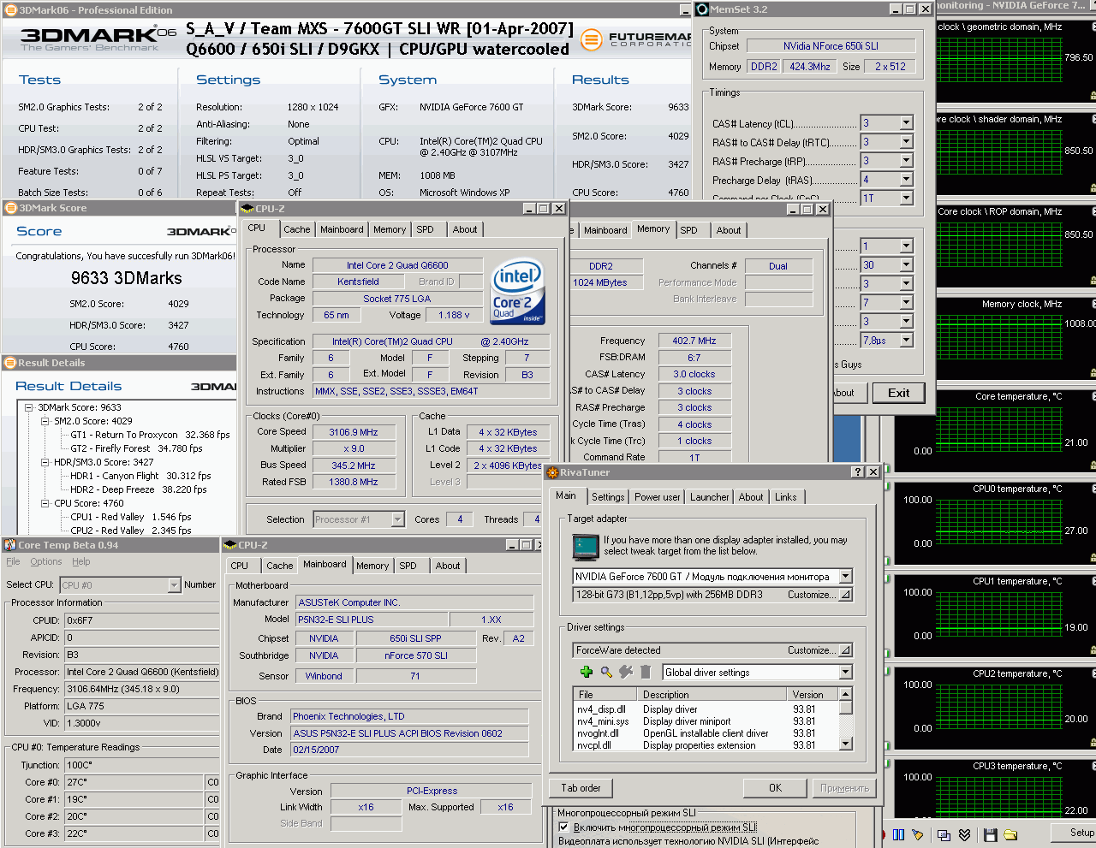Open the Processor #1 Selection dropdown in CPU-Z
1096x848 pixels.
[397, 519]
